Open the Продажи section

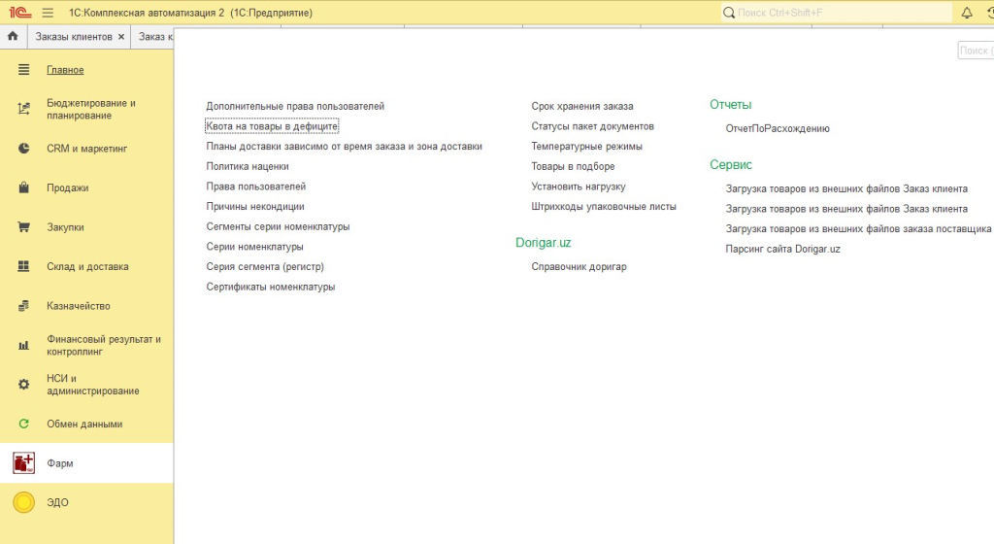[x=67, y=188]
